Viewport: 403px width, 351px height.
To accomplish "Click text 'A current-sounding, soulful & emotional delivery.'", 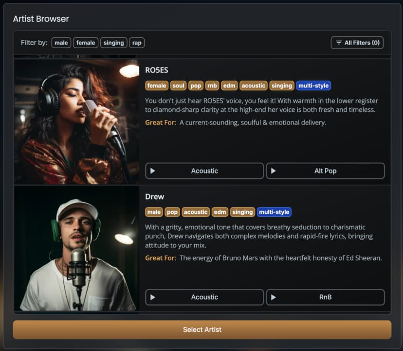I will point(253,123).
